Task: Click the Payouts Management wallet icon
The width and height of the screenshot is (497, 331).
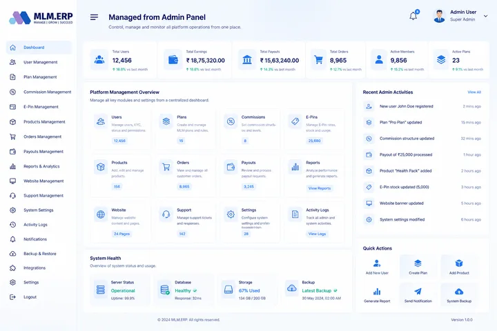Action: [12, 152]
